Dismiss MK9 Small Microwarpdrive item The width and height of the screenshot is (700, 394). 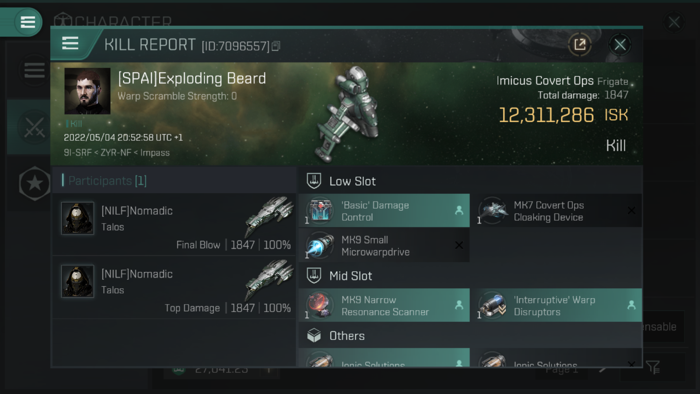pos(458,246)
